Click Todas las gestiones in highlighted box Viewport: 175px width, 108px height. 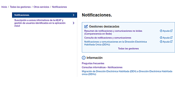128,49
